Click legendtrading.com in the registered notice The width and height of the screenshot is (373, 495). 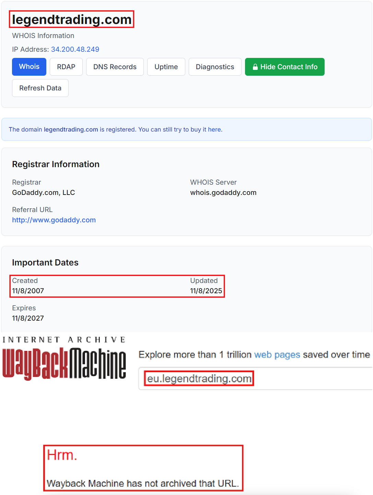(x=70, y=129)
